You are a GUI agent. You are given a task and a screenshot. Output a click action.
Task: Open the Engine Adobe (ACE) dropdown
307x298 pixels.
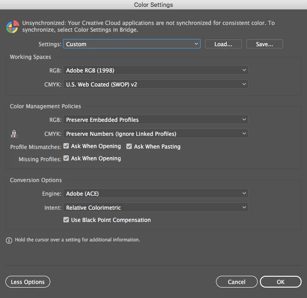click(156, 193)
